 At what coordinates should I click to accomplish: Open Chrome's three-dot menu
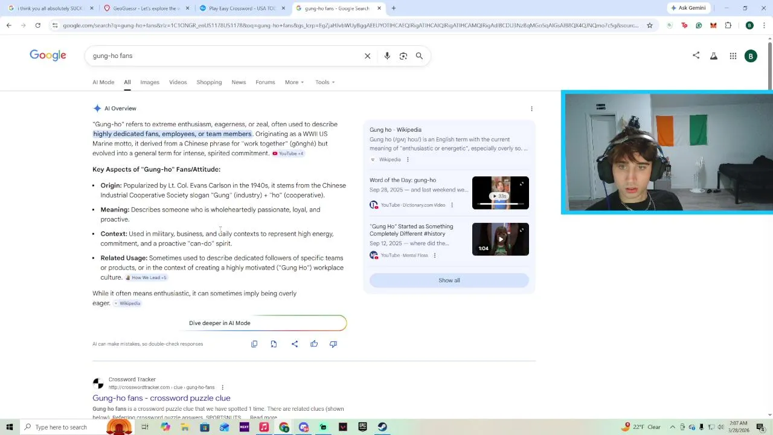pyautogui.click(x=764, y=25)
